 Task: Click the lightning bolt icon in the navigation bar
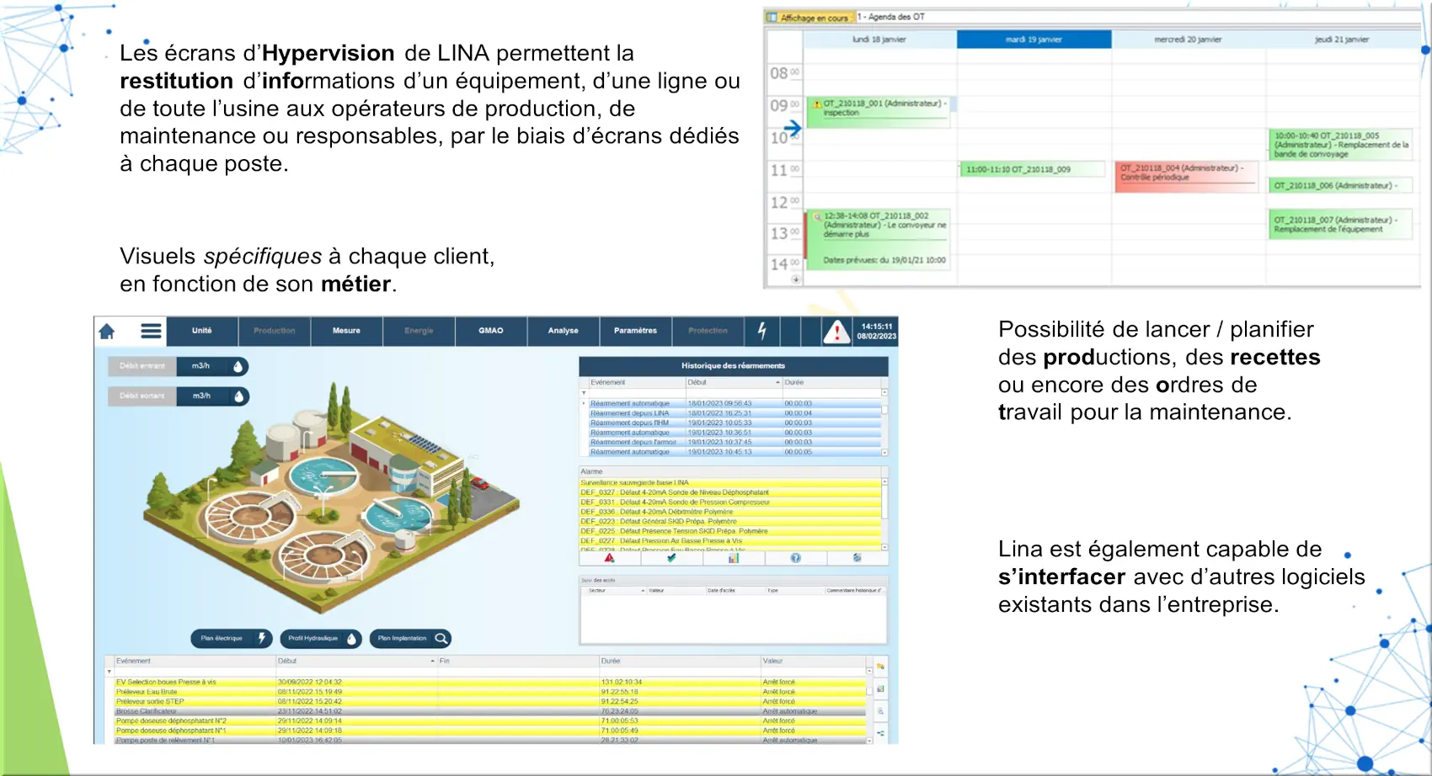tap(761, 332)
